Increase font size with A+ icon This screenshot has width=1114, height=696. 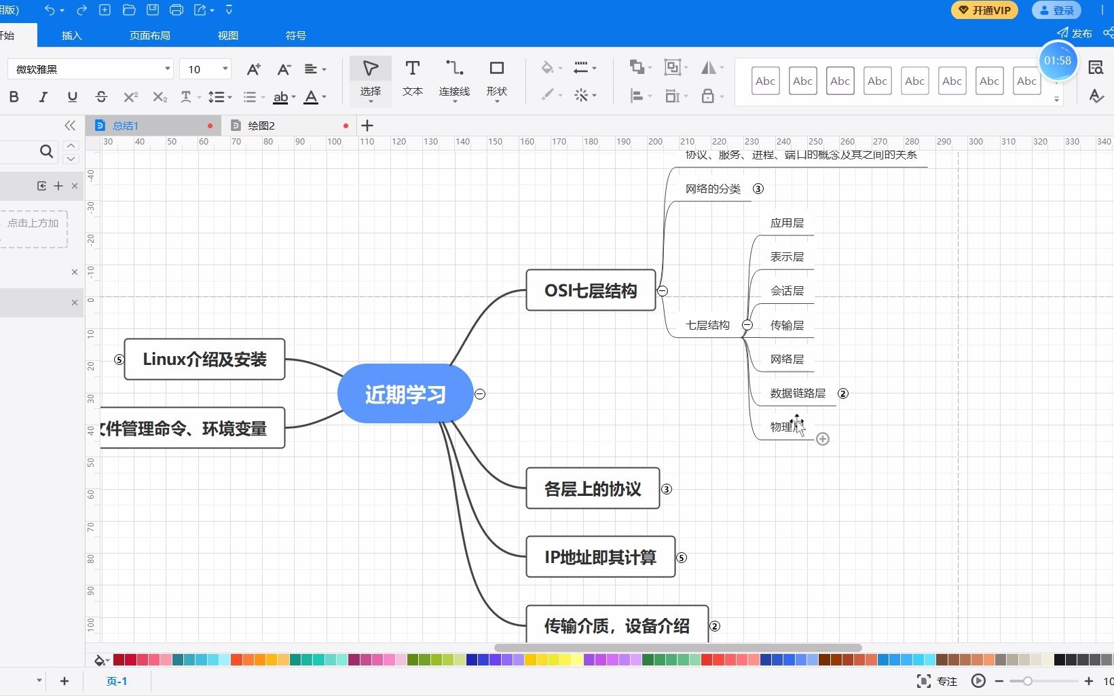click(x=253, y=69)
